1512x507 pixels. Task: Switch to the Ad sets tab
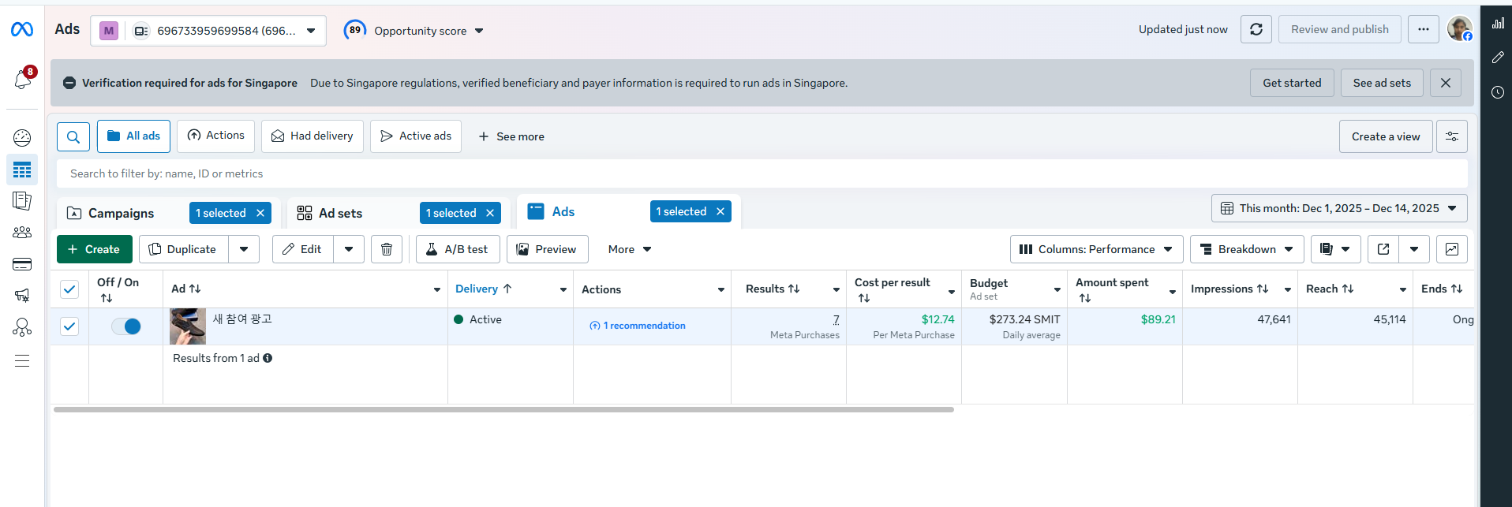(340, 214)
